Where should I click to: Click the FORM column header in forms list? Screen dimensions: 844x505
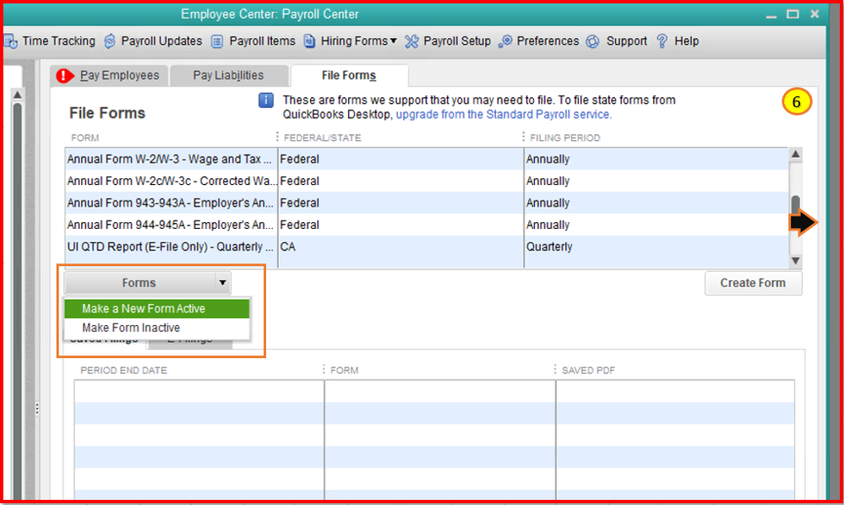85,138
